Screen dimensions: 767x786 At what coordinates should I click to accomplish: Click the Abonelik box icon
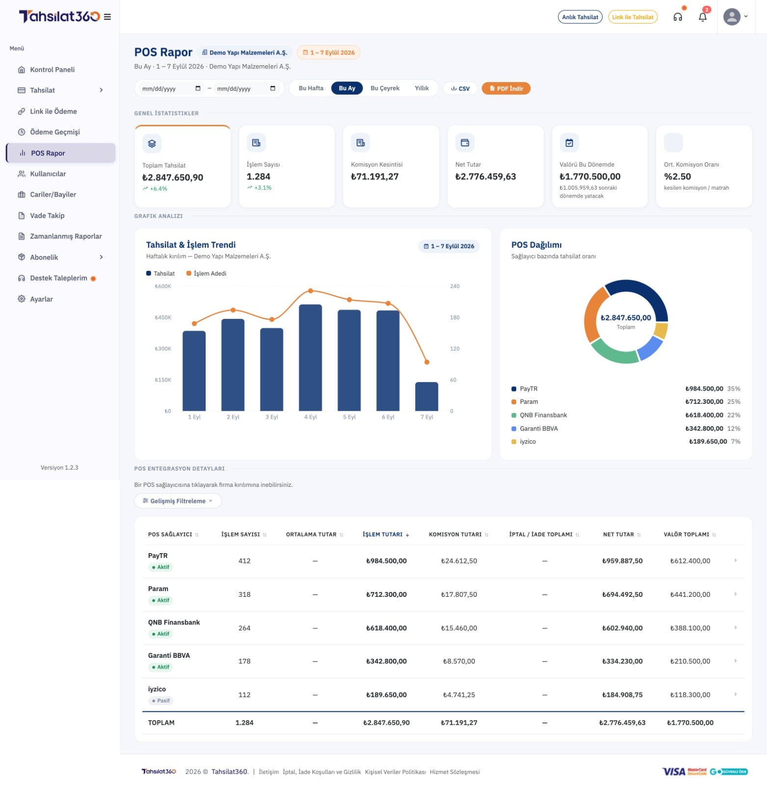click(x=22, y=257)
